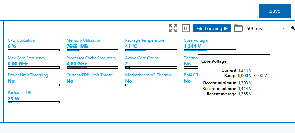
Task: Click the Range 0,000 V-3,000 V tooltip value
Action: [x=253, y=76]
